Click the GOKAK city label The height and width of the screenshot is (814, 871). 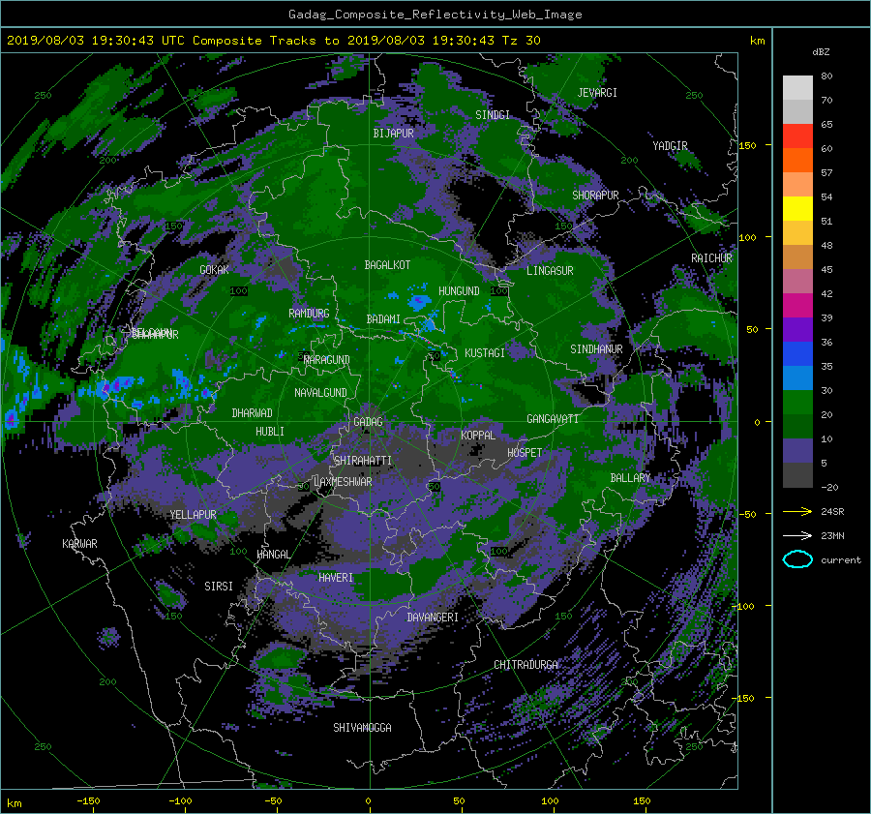pyautogui.click(x=214, y=269)
